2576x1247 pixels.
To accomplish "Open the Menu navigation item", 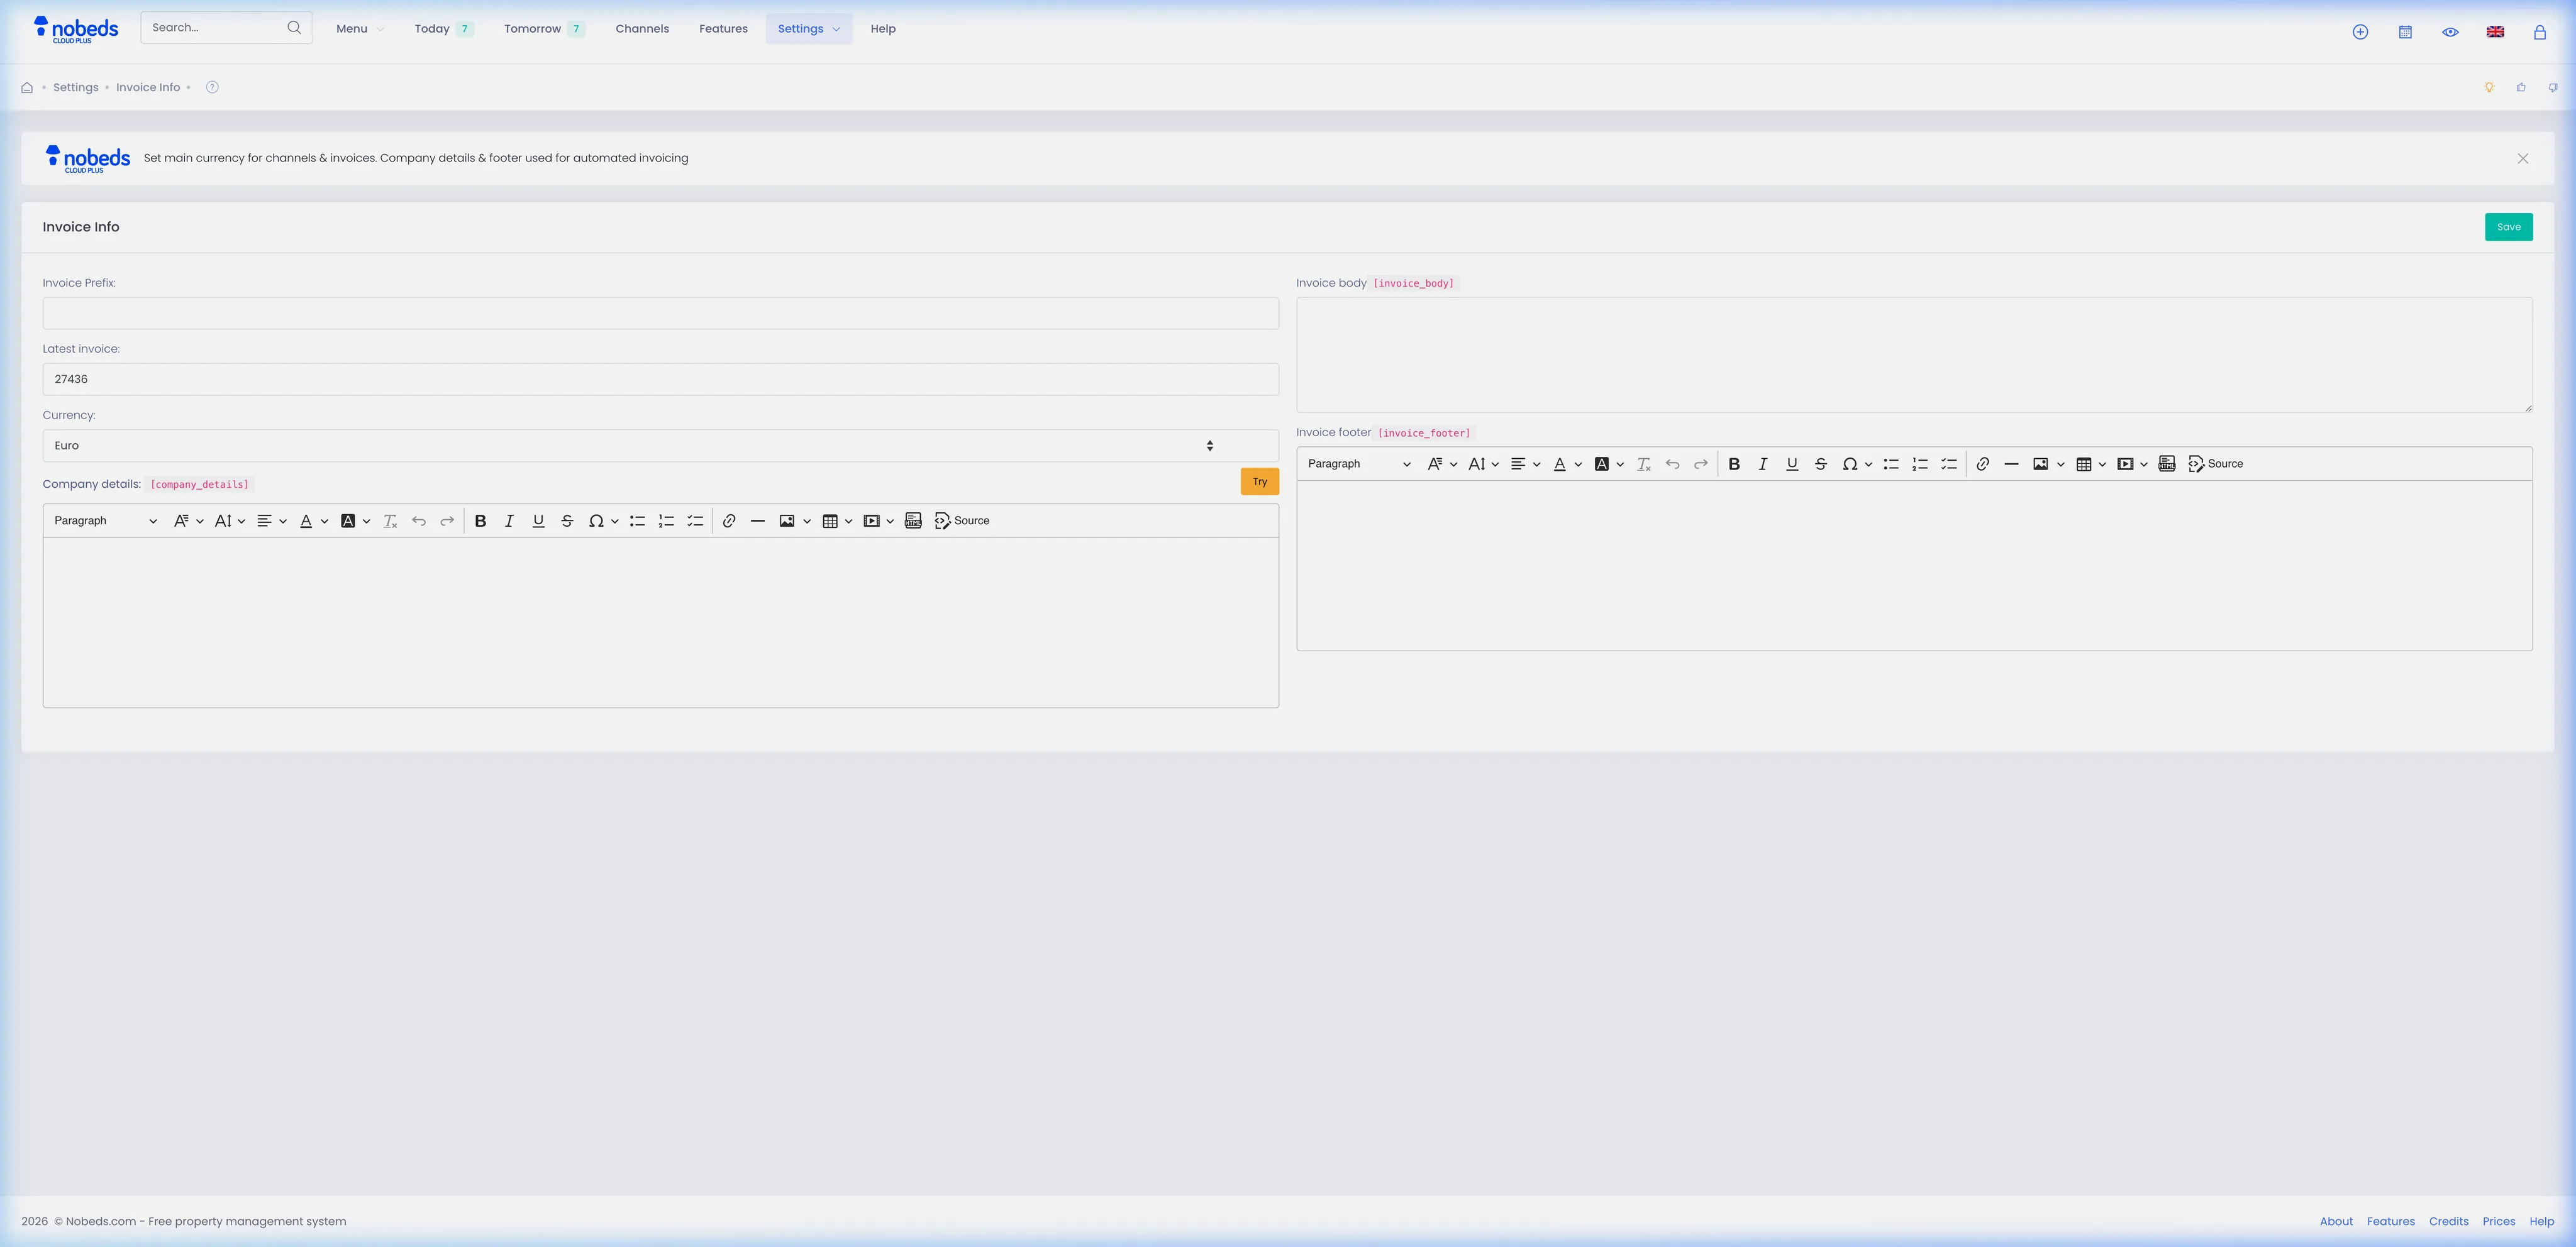I will point(359,29).
